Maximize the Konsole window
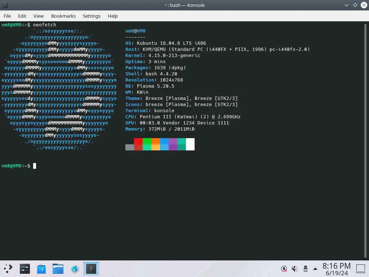369x277 pixels. [x=355, y=5]
